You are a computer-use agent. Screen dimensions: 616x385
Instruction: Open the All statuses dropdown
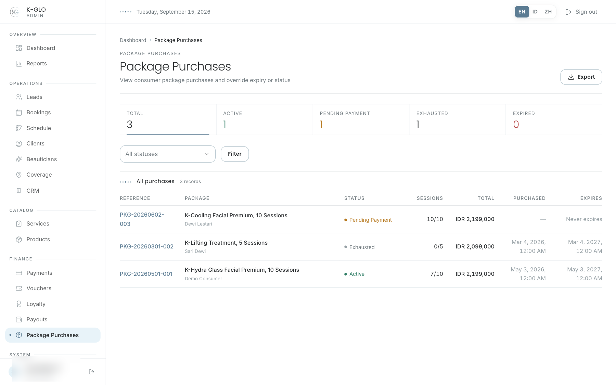coord(168,154)
